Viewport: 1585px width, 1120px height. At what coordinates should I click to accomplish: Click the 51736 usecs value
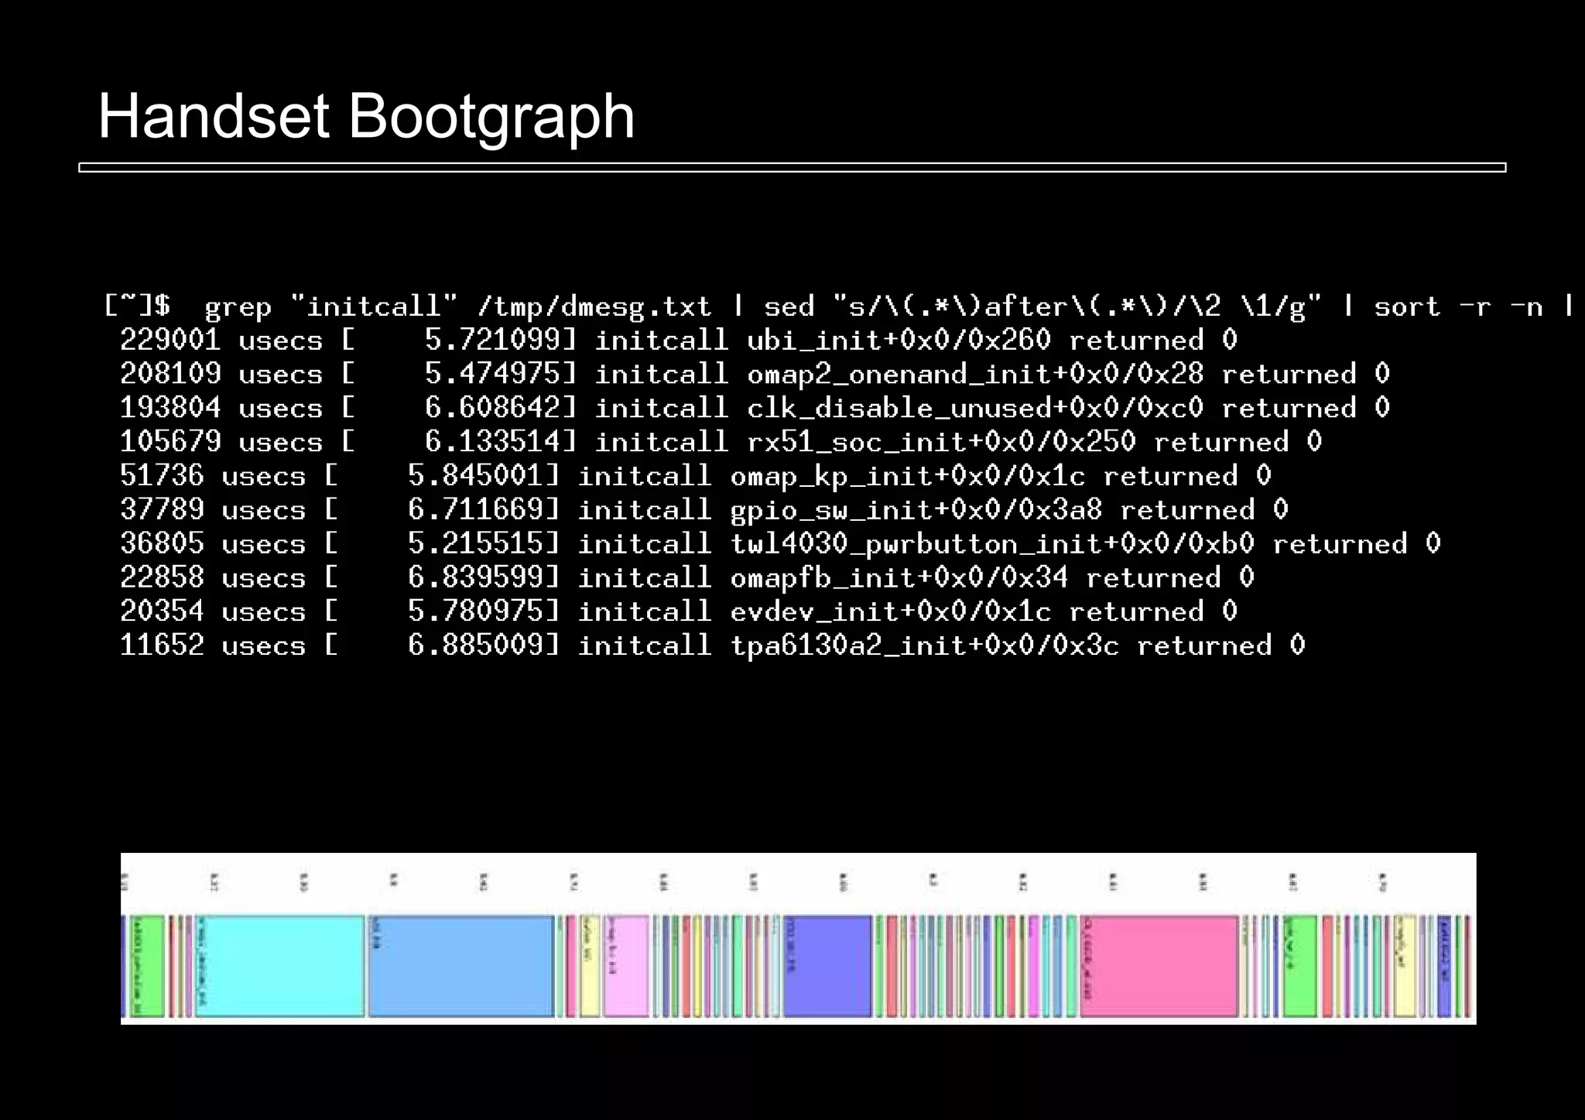click(213, 475)
